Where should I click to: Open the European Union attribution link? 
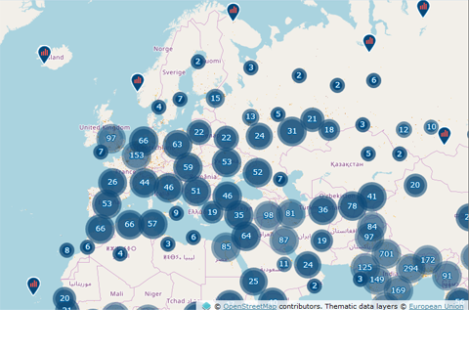click(x=436, y=306)
